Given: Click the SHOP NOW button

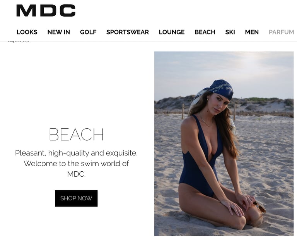Looking at the screenshot, I should click(76, 198).
